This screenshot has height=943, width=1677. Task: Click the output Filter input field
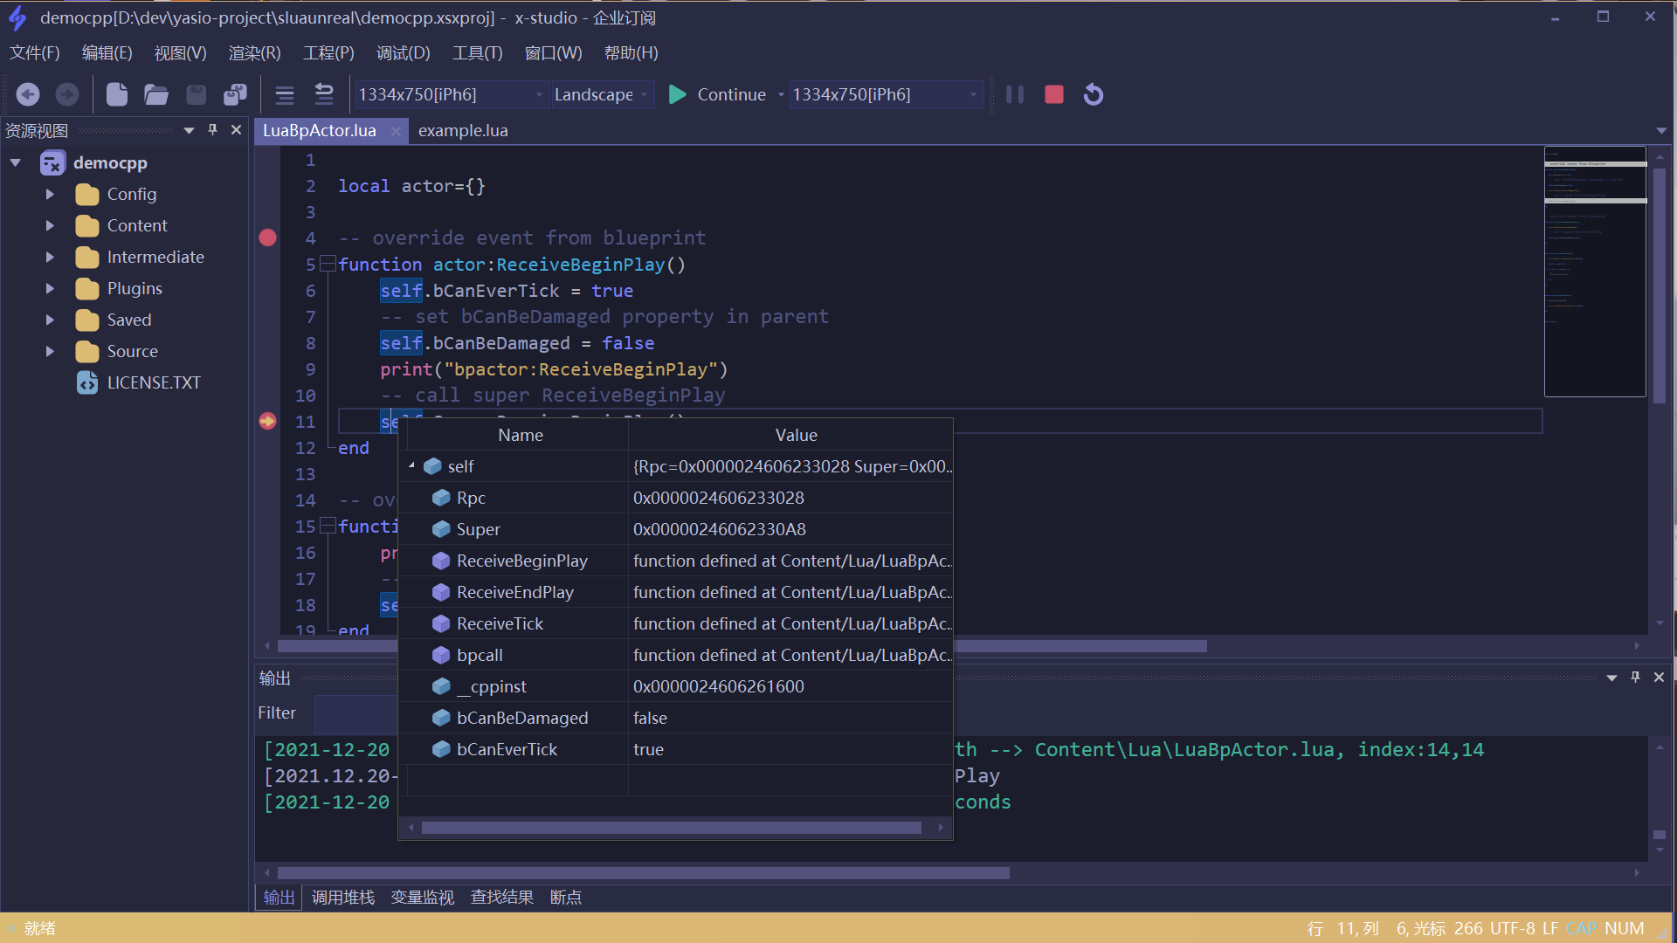click(x=355, y=713)
